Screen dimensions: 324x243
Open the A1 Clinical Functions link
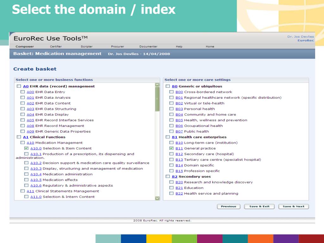pyautogui.click(x=26, y=137)
